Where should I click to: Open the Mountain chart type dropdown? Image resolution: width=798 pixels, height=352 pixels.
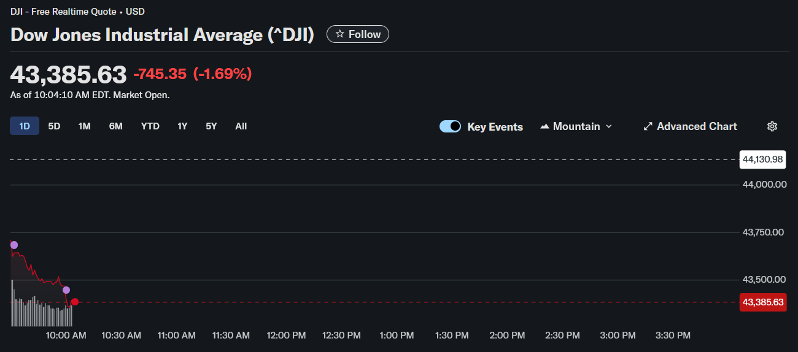click(576, 126)
